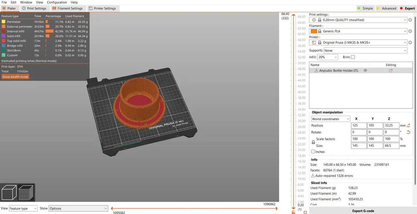
Task: Click warning icon beside Anycubic Bottle Holder.STL
Action: (x=316, y=71)
